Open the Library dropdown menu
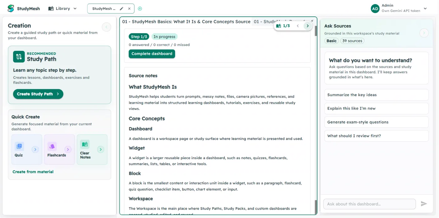The image size is (439, 218). (x=62, y=8)
